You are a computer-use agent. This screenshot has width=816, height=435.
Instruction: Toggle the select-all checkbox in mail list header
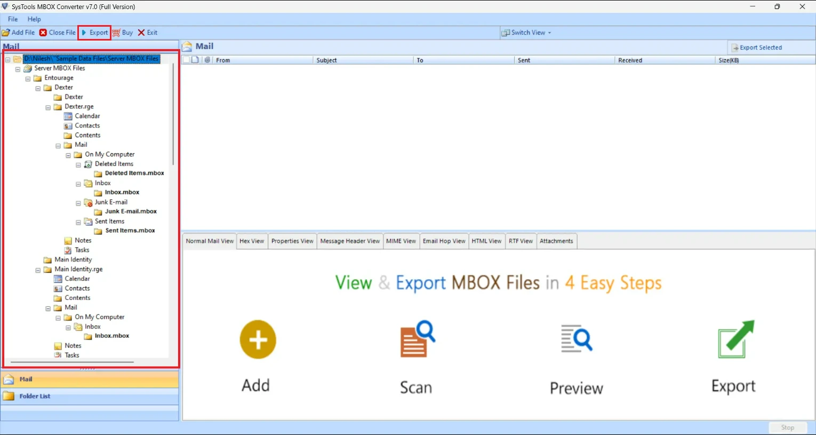click(186, 60)
